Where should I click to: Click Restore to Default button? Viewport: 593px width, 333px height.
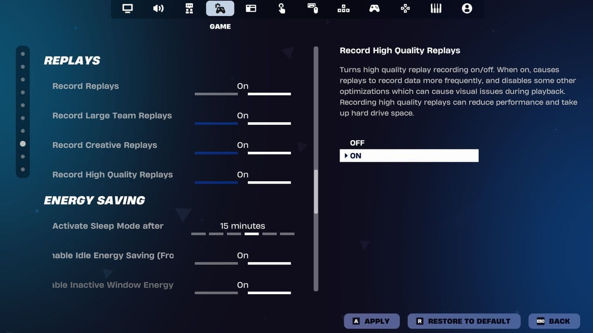[x=464, y=321]
